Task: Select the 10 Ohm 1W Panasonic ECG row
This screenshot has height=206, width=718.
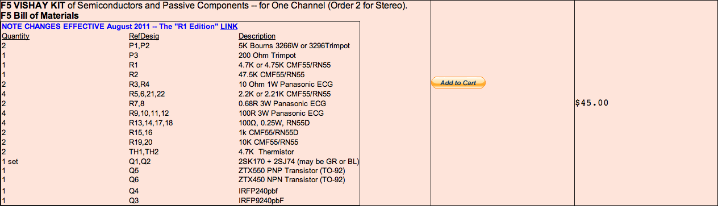Action: 181,85
